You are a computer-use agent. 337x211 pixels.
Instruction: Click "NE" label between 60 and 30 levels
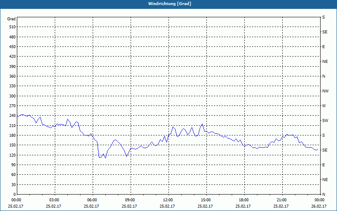[x=325, y=180]
